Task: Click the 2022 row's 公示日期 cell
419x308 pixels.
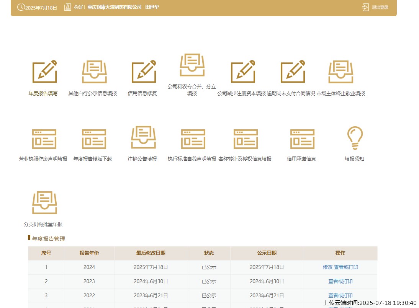Action: pyautogui.click(x=267, y=295)
